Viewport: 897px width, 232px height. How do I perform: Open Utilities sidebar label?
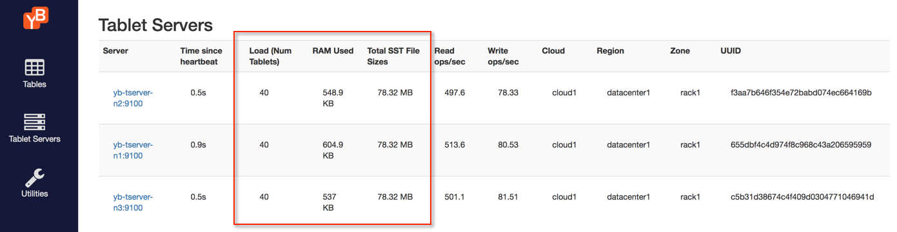[35, 193]
